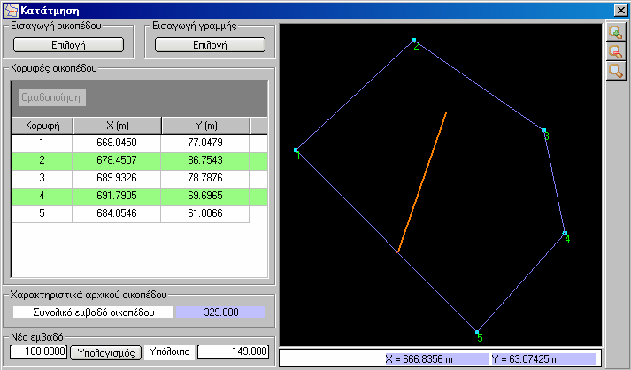Click vertex point 5 in the drawing
Image resolution: width=631 pixels, height=370 pixels.
[477, 332]
